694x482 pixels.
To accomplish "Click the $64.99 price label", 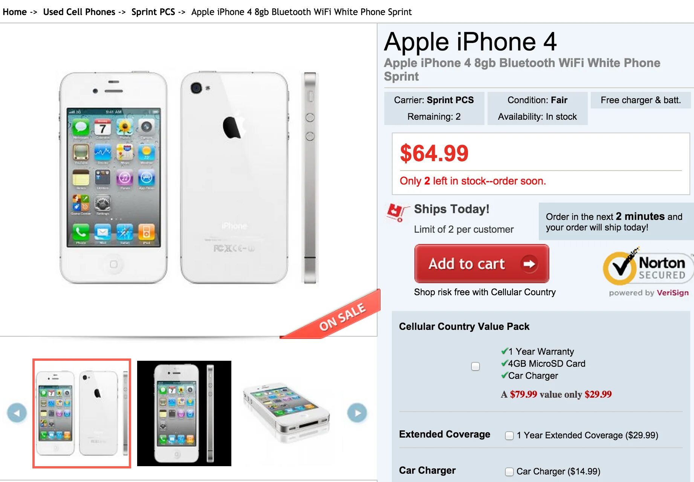I will [434, 153].
